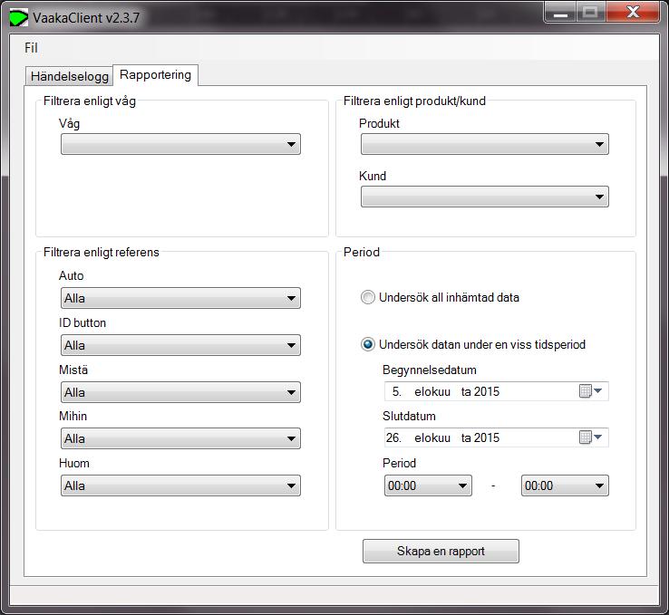Click Skapa en rapport button

click(x=441, y=551)
